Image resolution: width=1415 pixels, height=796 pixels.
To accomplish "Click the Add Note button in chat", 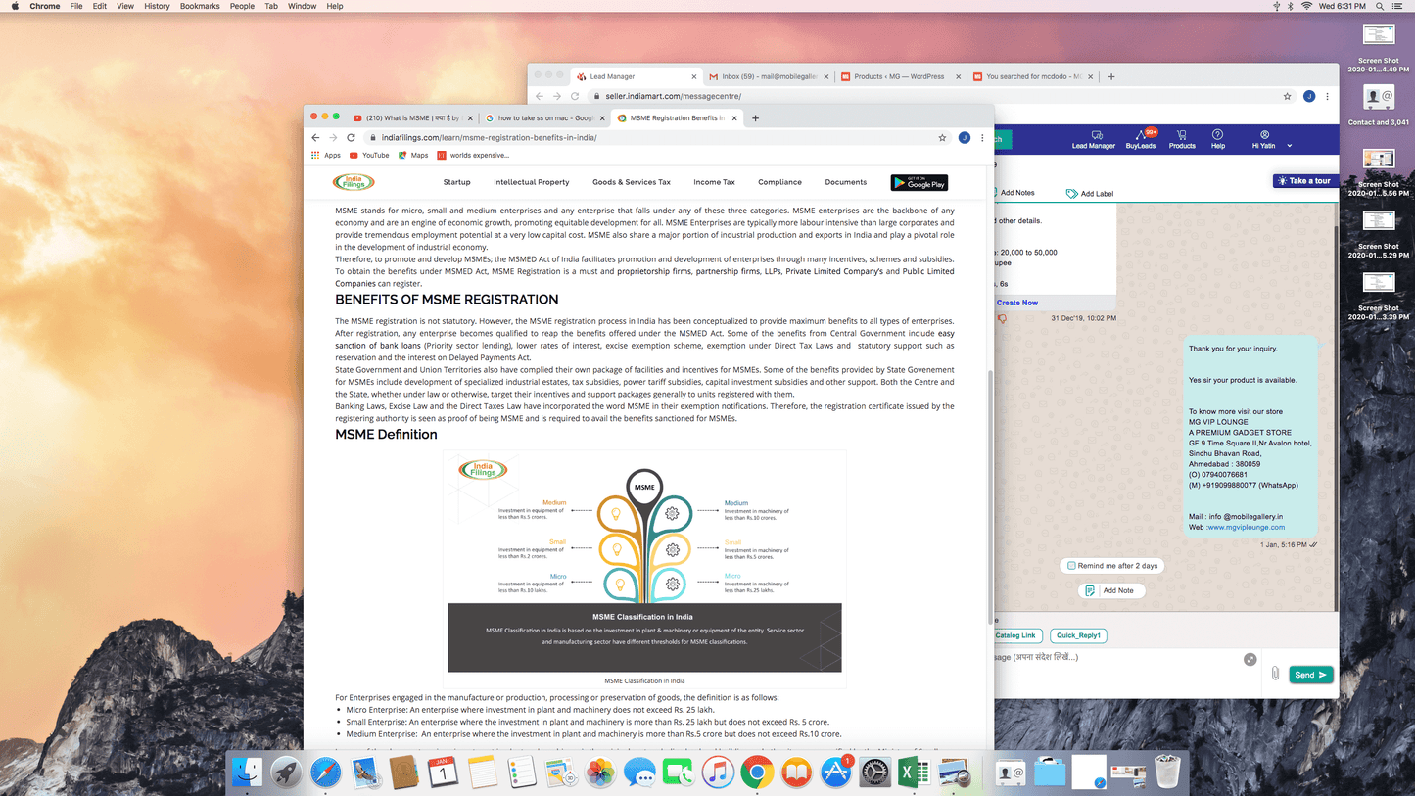I will [1111, 590].
